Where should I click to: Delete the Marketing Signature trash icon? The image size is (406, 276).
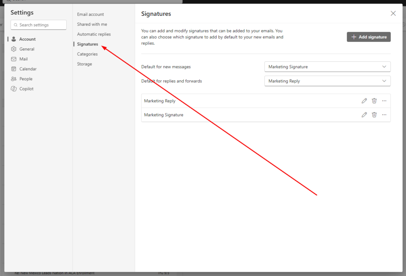(x=374, y=115)
